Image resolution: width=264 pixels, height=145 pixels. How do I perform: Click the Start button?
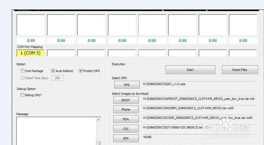(x=190, y=70)
